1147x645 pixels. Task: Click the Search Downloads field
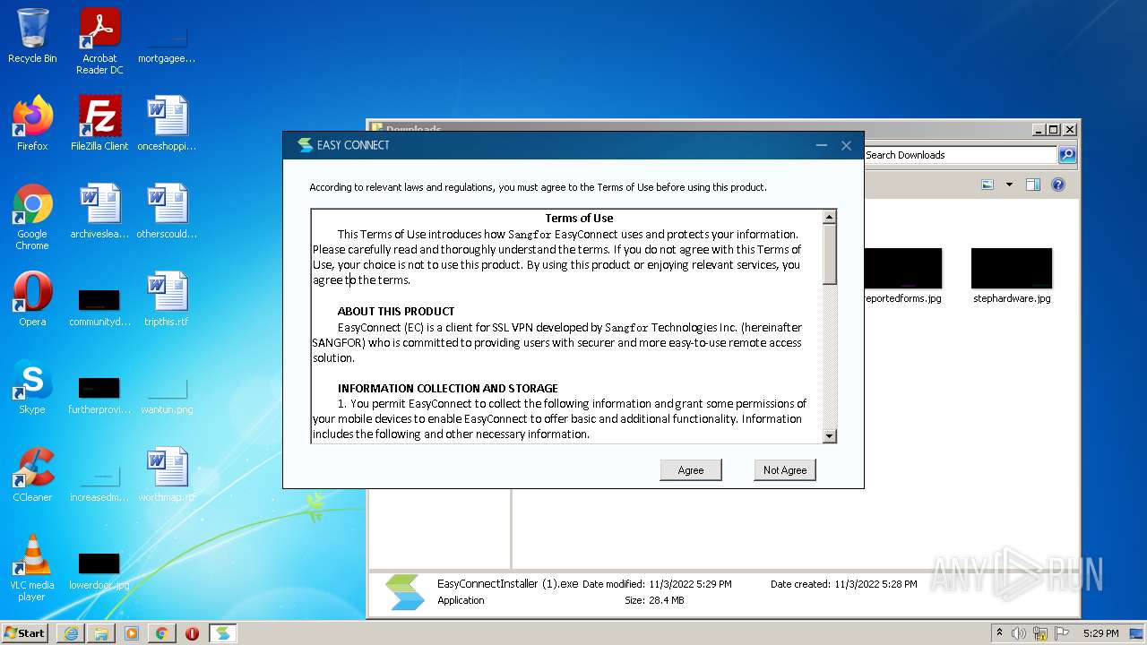tap(960, 155)
